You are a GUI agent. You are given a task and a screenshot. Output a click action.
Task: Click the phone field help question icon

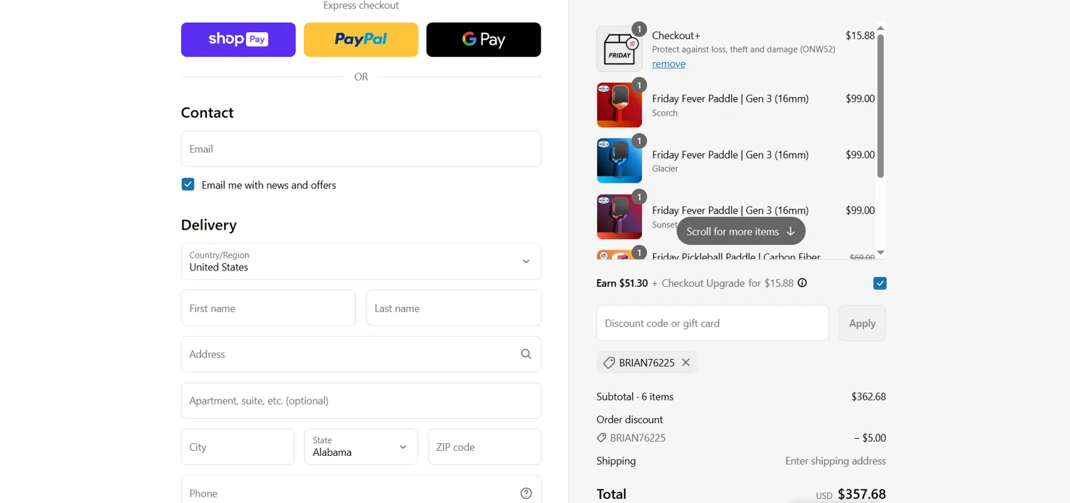click(526, 493)
